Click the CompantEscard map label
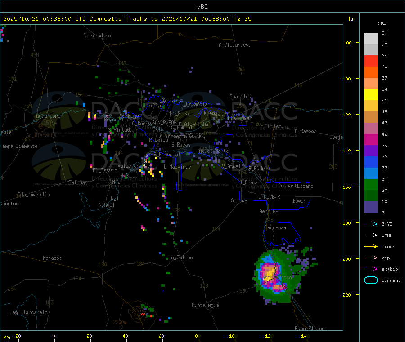This screenshot has width=405, height=342. click(296, 186)
